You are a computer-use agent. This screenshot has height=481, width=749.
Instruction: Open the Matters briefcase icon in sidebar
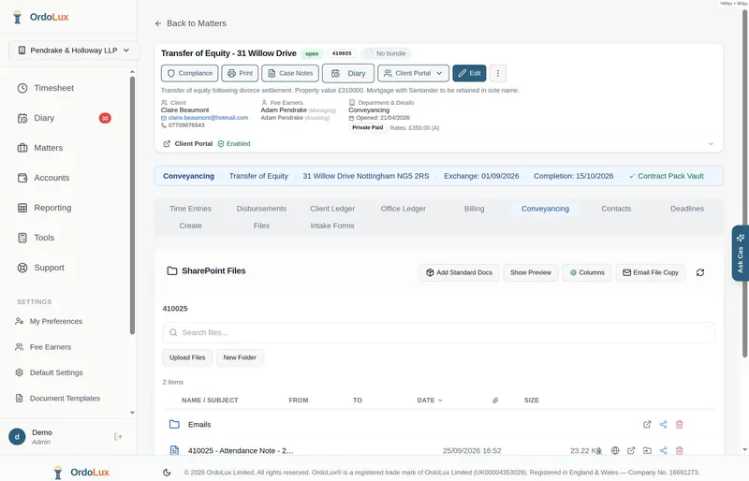coord(22,148)
